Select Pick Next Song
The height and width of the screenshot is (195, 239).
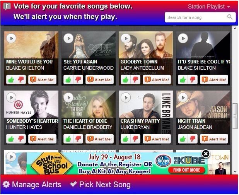tap(100, 185)
